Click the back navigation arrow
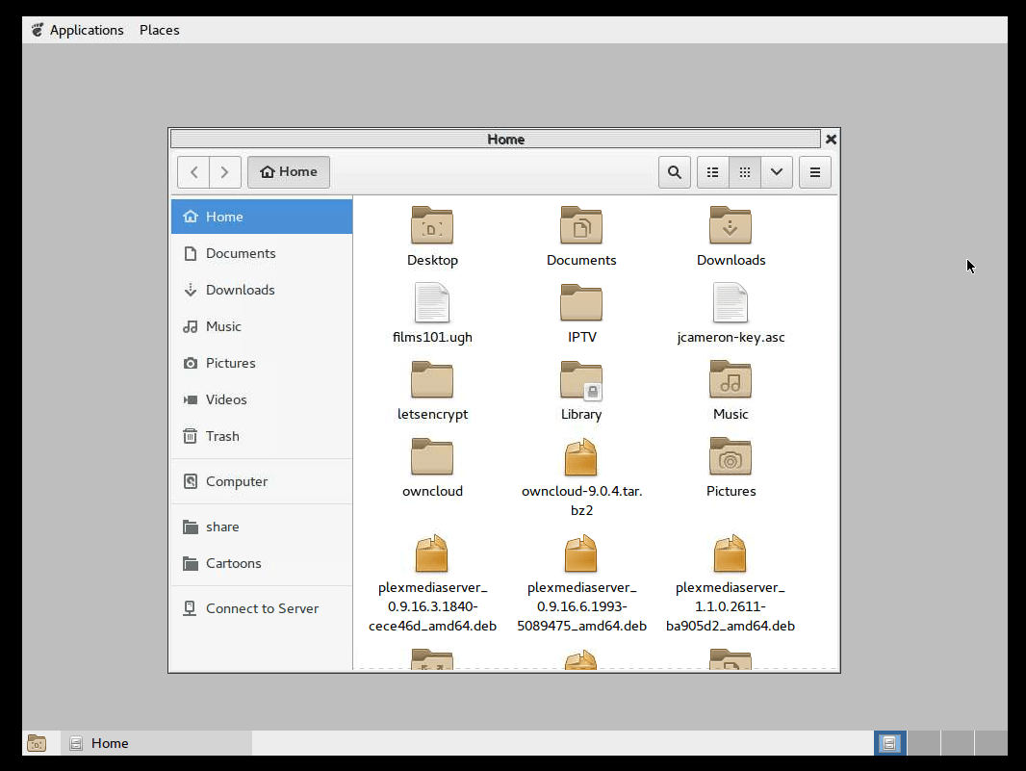Viewport: 1026px width, 771px height. 192,171
